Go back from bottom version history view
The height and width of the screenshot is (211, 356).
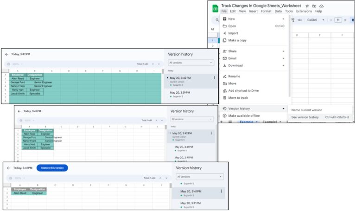pyautogui.click(x=8, y=168)
